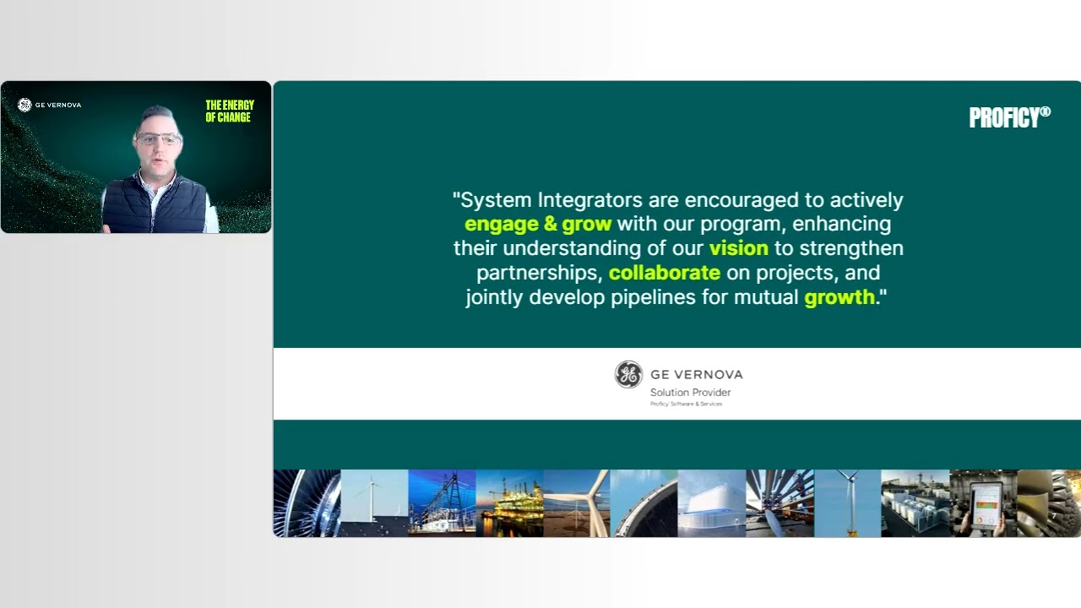Click the speaker's webcam video tile
Screen dimensions: 1081x608
(x=136, y=157)
